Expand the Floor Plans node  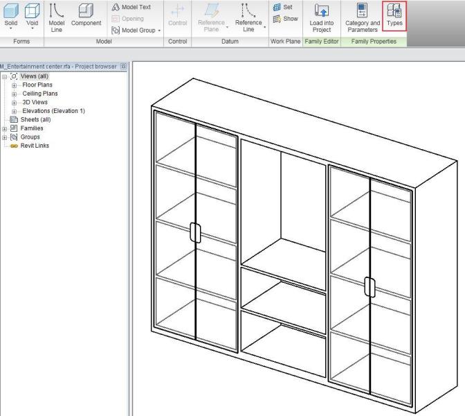[14, 85]
